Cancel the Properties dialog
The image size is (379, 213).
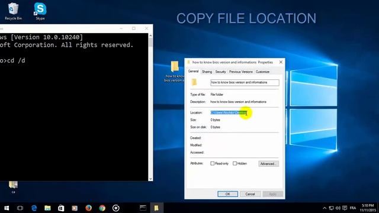point(250,194)
